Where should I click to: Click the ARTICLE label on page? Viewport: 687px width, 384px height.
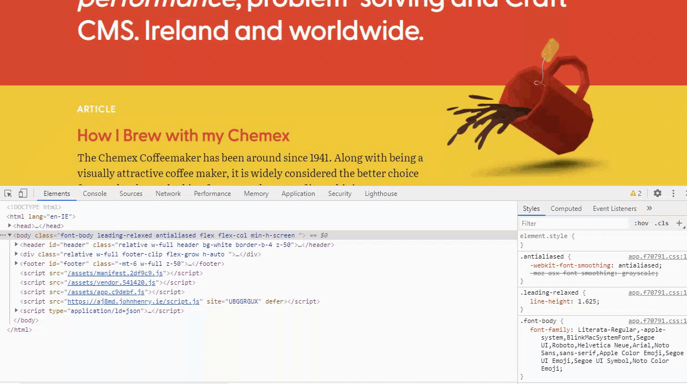tap(97, 109)
